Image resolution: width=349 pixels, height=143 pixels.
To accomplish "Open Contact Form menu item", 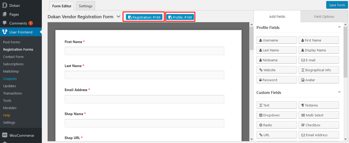I will (13, 57).
